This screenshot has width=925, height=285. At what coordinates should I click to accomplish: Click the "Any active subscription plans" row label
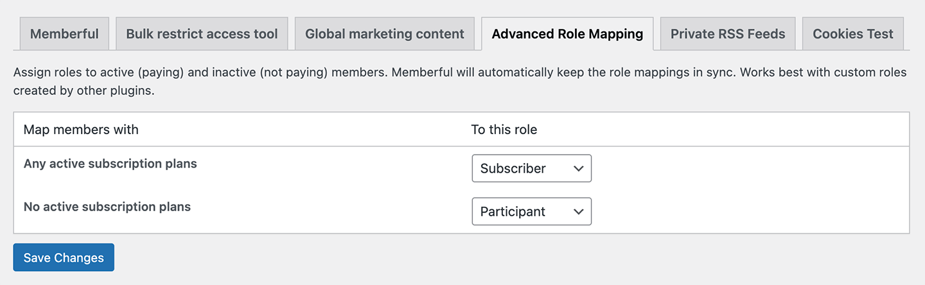(110, 164)
